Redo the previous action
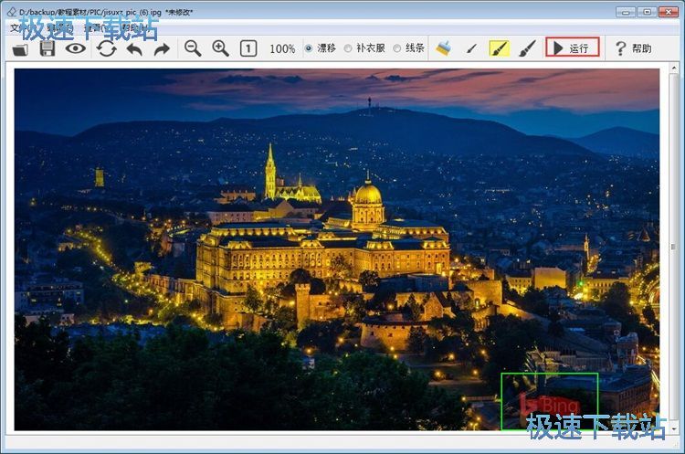Viewport: 685px width, 454px height. coord(162,48)
